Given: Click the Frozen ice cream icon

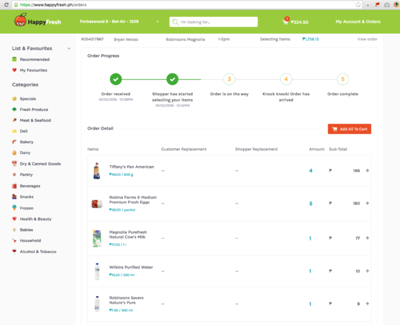Looking at the screenshot, I should click(14, 208).
